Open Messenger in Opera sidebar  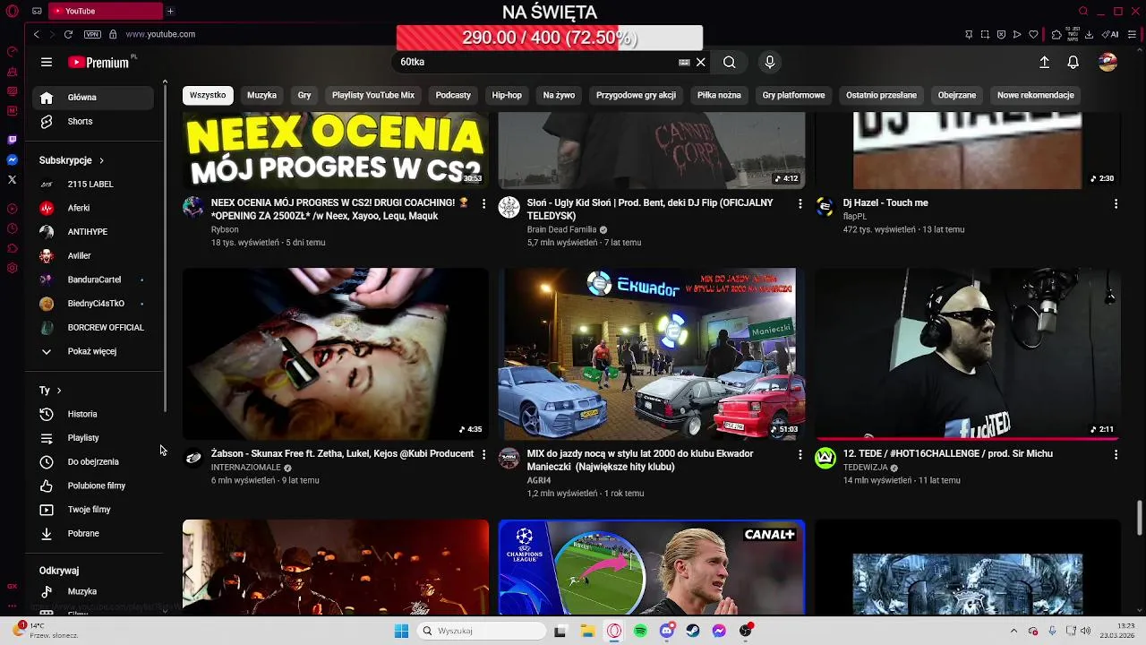12,159
